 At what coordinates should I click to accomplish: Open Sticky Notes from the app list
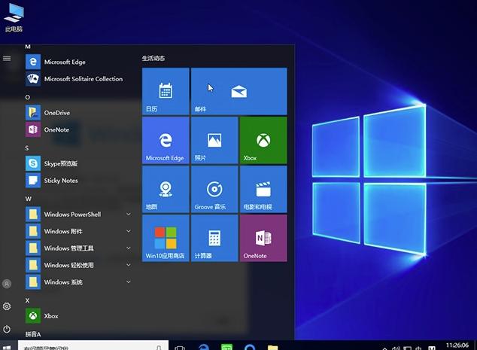[79, 181]
